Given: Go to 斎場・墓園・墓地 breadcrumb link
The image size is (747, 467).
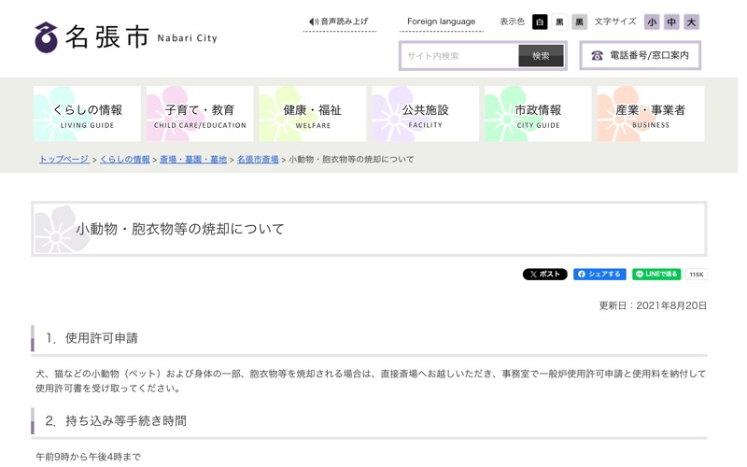Looking at the screenshot, I should [x=193, y=159].
